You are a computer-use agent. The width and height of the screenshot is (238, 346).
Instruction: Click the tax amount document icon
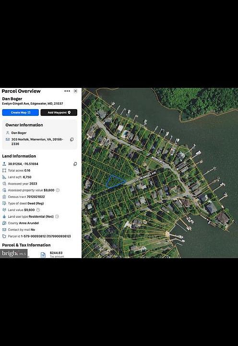coord(43,255)
